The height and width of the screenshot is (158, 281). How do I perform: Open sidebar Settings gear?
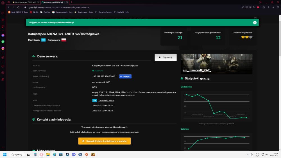click(x=3, y=79)
